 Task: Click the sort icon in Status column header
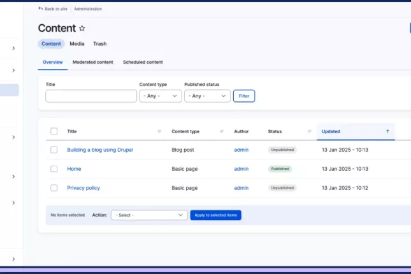tap(310, 131)
